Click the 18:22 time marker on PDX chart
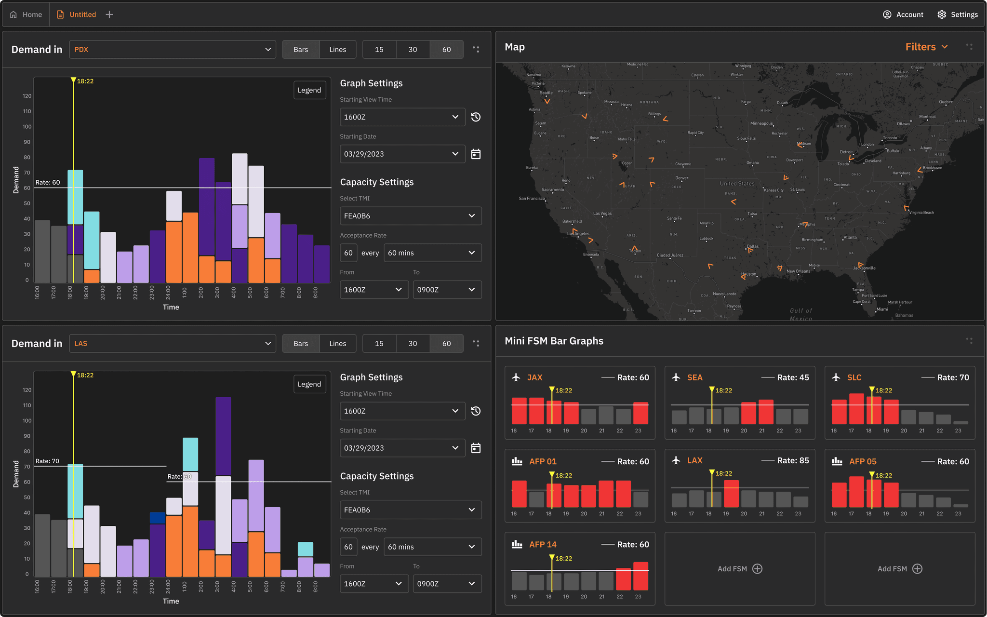 click(x=74, y=80)
